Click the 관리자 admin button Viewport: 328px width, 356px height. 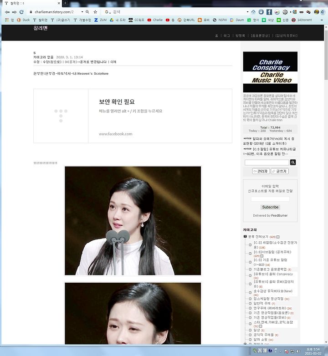pos(261,171)
